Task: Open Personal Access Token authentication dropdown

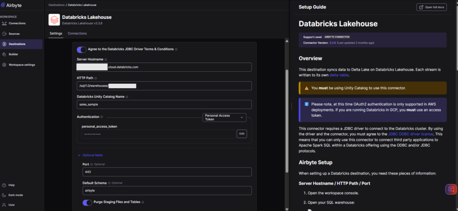Action: pos(225,117)
